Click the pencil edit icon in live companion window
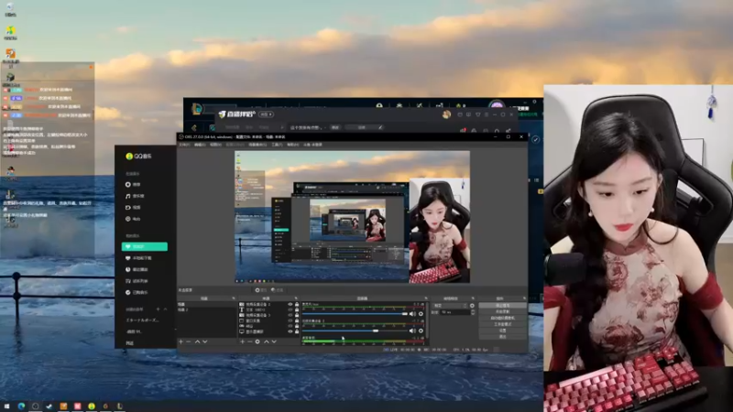This screenshot has height=412, width=733. click(x=380, y=127)
